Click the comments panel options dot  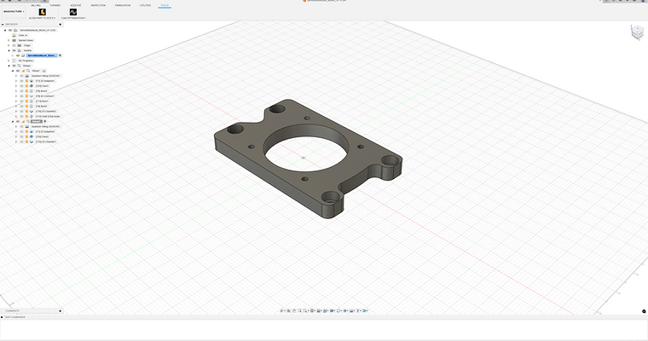coord(61,311)
